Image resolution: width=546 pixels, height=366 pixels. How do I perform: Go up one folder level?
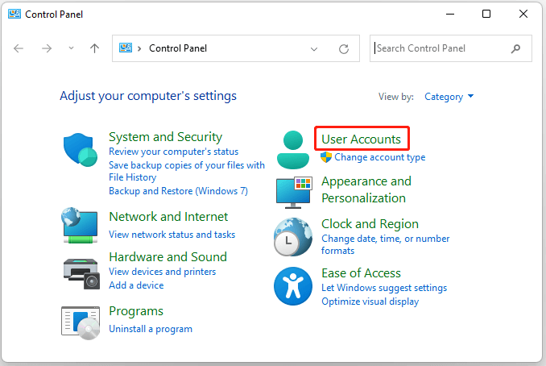[94, 48]
